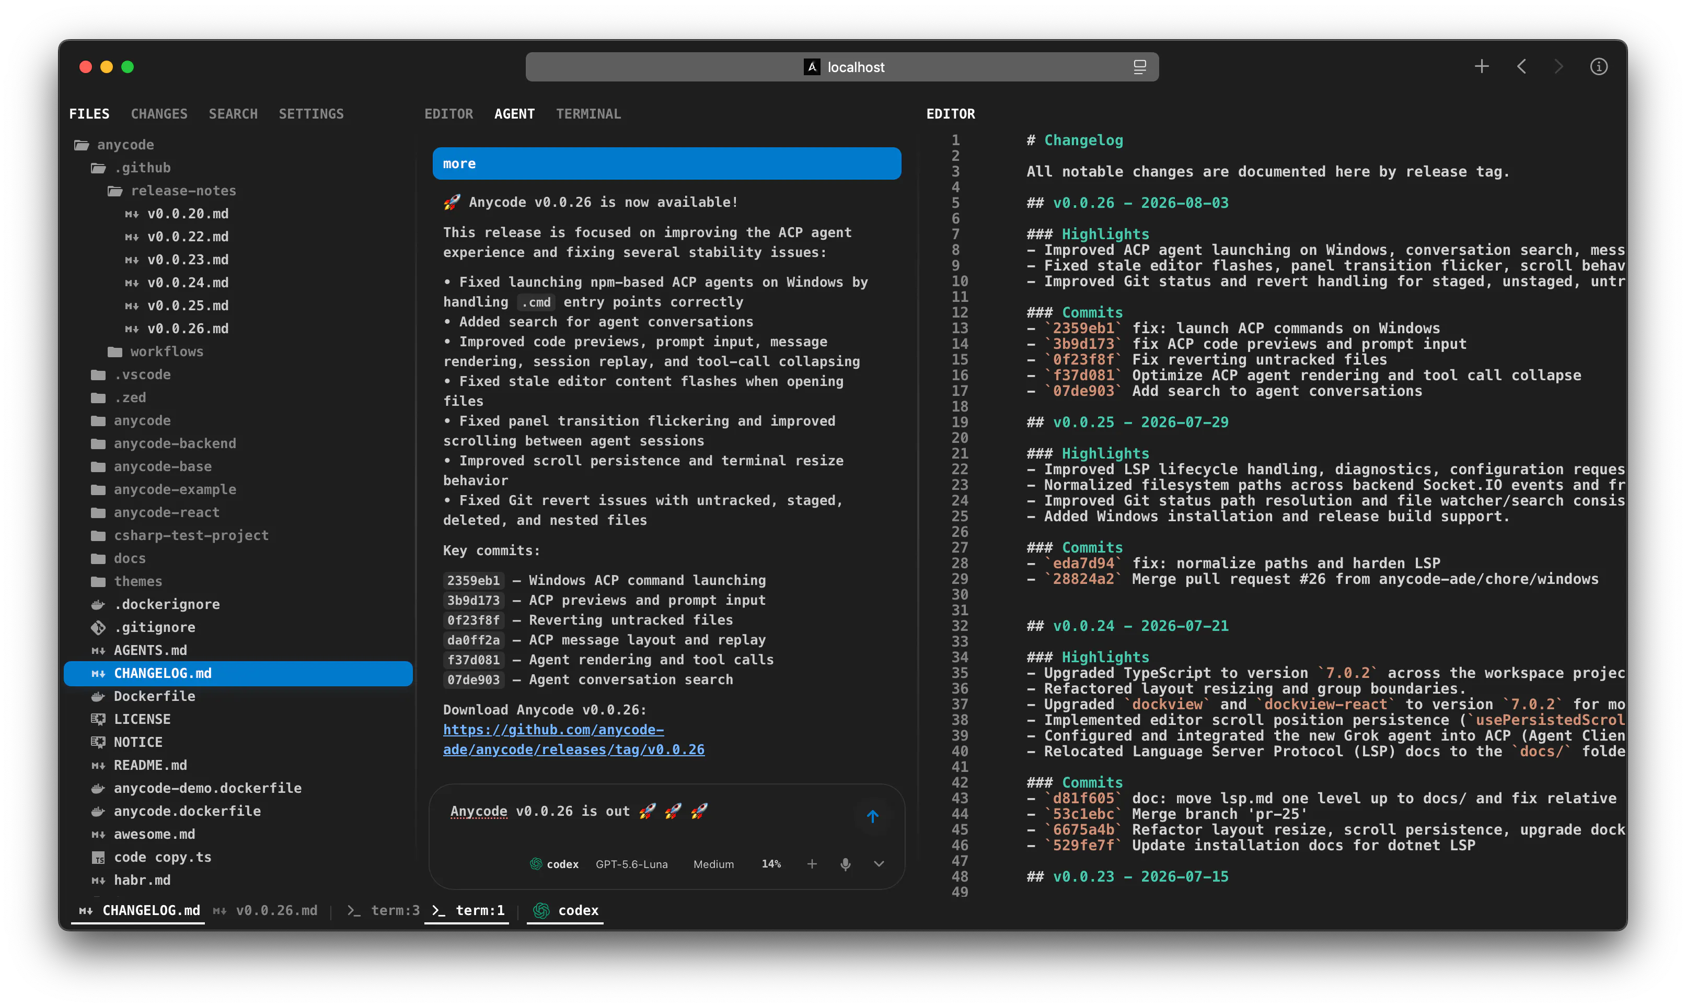This screenshot has width=1686, height=1008.
Task: Open the Dockerfile
Action: pyautogui.click(x=143, y=697)
